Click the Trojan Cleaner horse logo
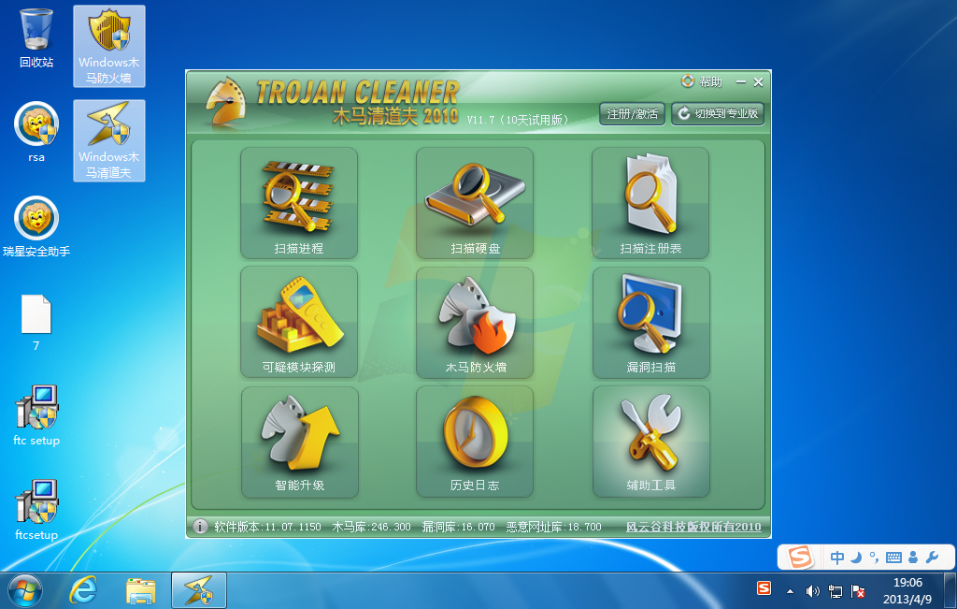The width and height of the screenshot is (957, 609). [225, 101]
